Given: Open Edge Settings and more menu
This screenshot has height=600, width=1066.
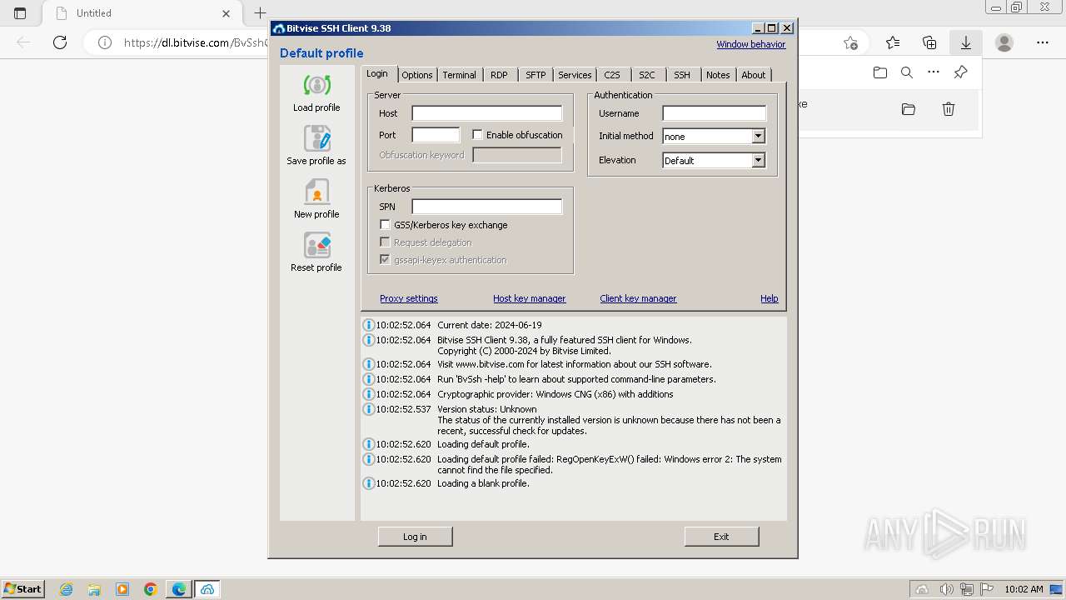Looking at the screenshot, I should [x=1043, y=42].
